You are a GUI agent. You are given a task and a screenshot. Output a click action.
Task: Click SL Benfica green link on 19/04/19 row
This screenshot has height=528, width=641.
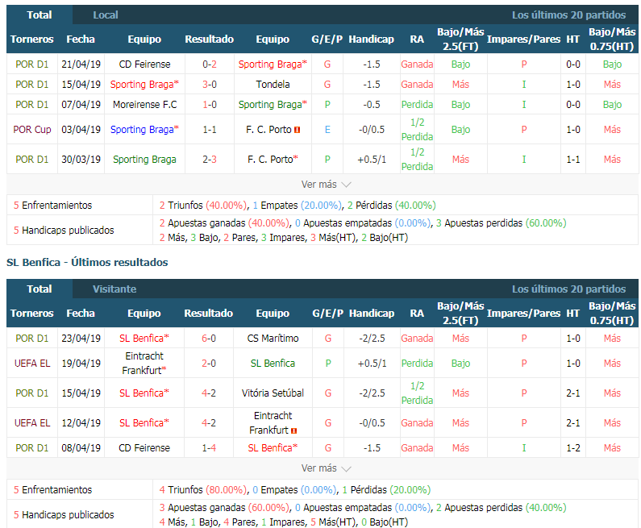[x=273, y=364]
